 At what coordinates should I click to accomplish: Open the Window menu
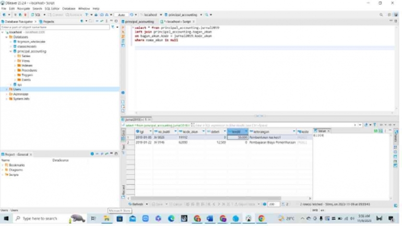[x=84, y=8]
